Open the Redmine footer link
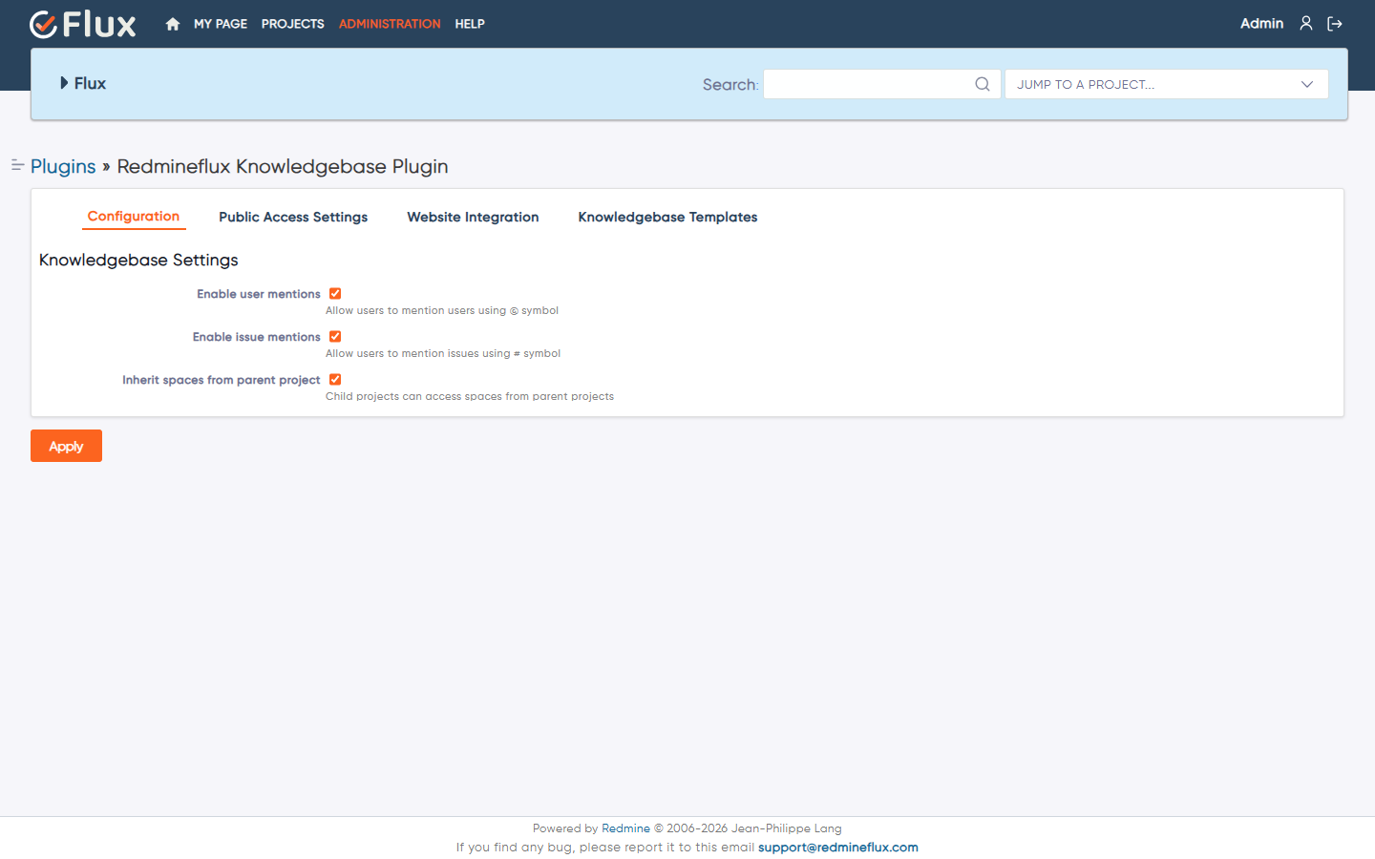Image resolution: width=1375 pixels, height=859 pixels. (625, 828)
